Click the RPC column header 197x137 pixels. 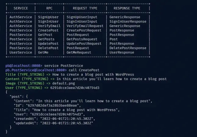[x=49, y=8]
